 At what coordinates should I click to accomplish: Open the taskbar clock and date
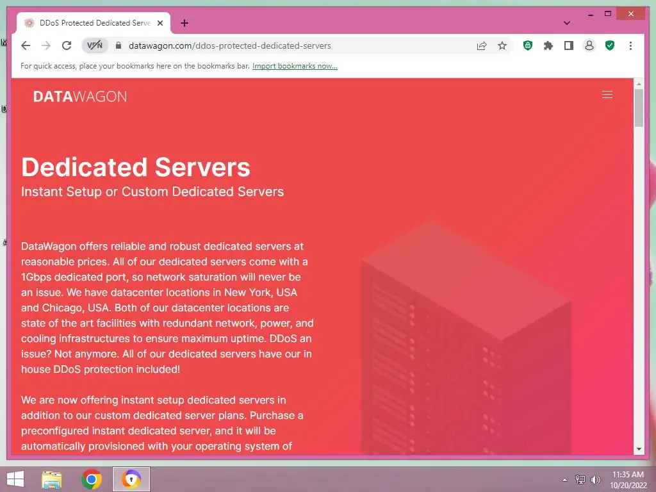pos(628,480)
